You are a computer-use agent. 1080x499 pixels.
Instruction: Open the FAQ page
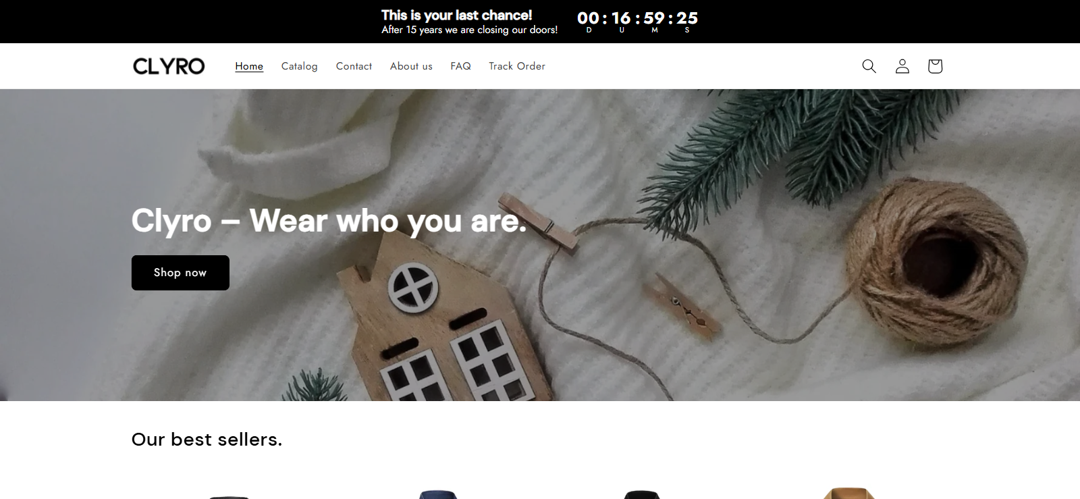tap(461, 66)
